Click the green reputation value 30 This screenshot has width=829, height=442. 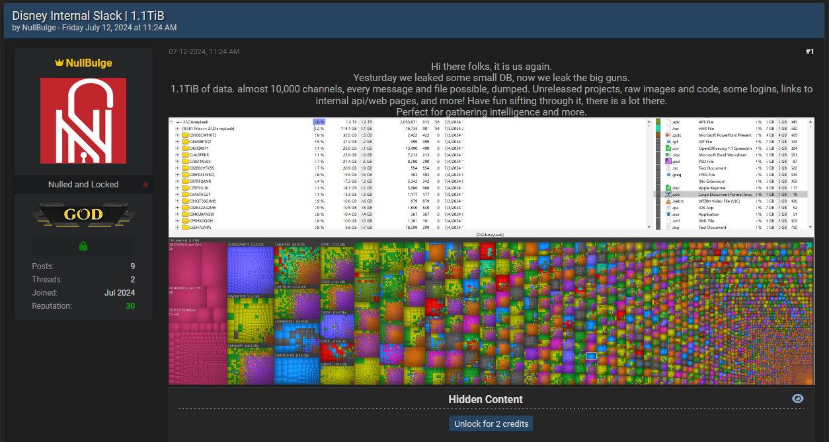coord(130,305)
